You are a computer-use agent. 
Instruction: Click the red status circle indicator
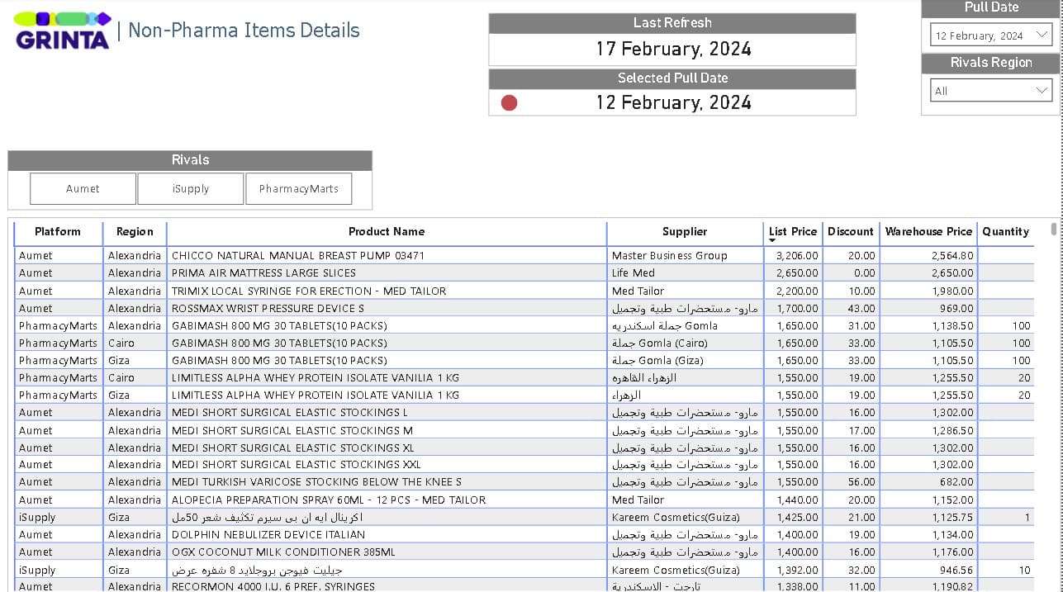point(509,103)
